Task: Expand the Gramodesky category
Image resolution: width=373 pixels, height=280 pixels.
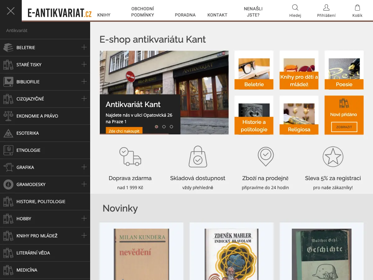Action: (x=84, y=184)
